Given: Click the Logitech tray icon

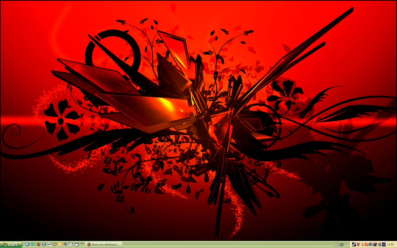Looking at the screenshot, I should pos(371,245).
